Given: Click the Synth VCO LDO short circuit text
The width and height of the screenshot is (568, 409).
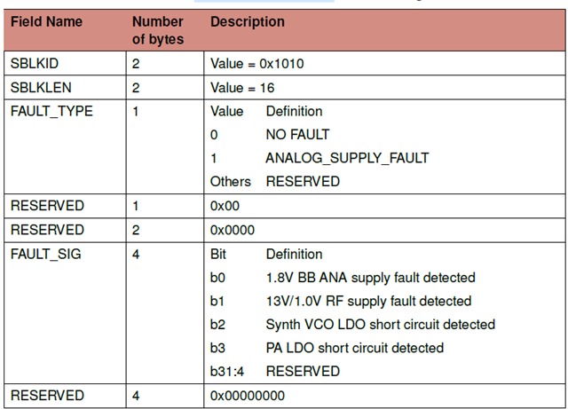Looking at the screenshot, I should [x=380, y=324].
